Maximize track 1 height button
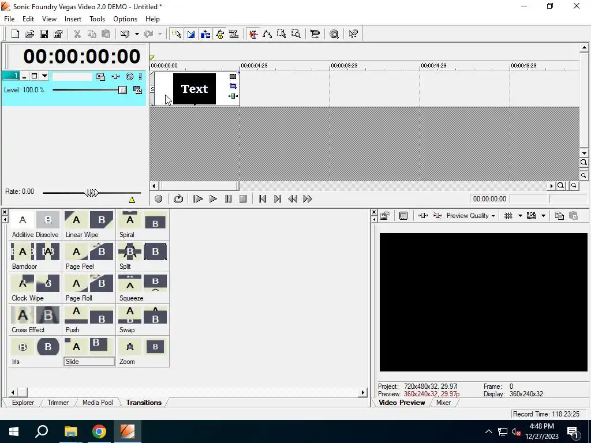The height and width of the screenshot is (443, 591). coord(34,76)
